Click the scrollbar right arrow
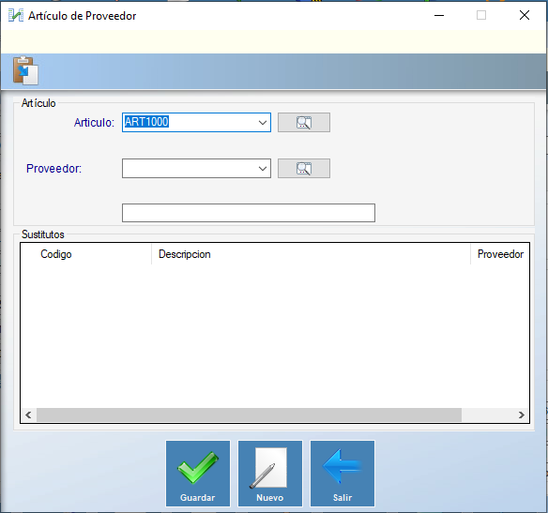The image size is (548, 513). pyautogui.click(x=522, y=415)
